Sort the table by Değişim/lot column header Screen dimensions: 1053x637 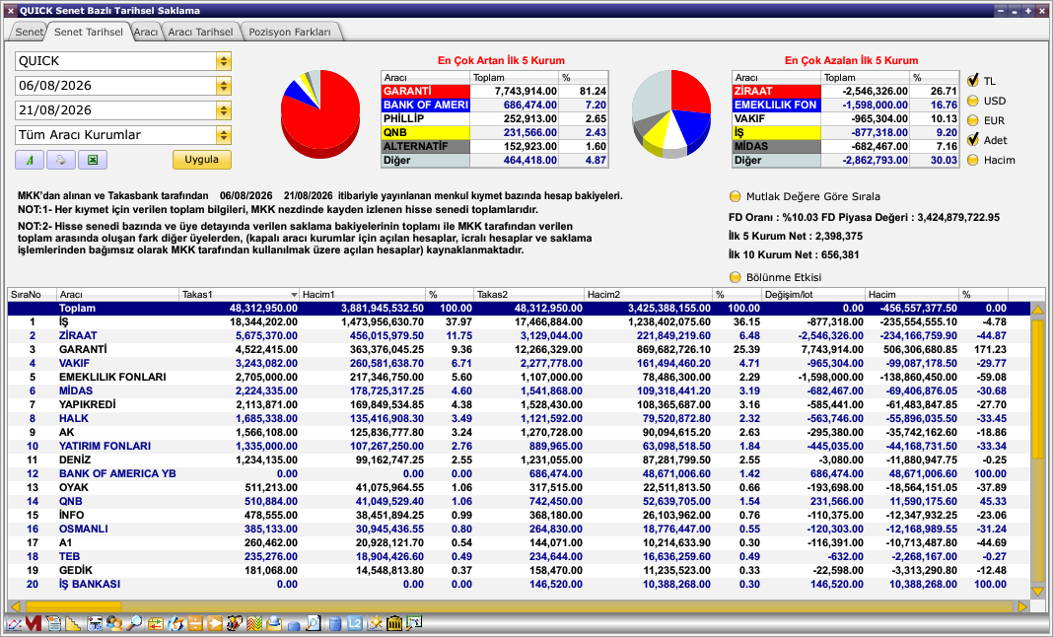tap(813, 294)
